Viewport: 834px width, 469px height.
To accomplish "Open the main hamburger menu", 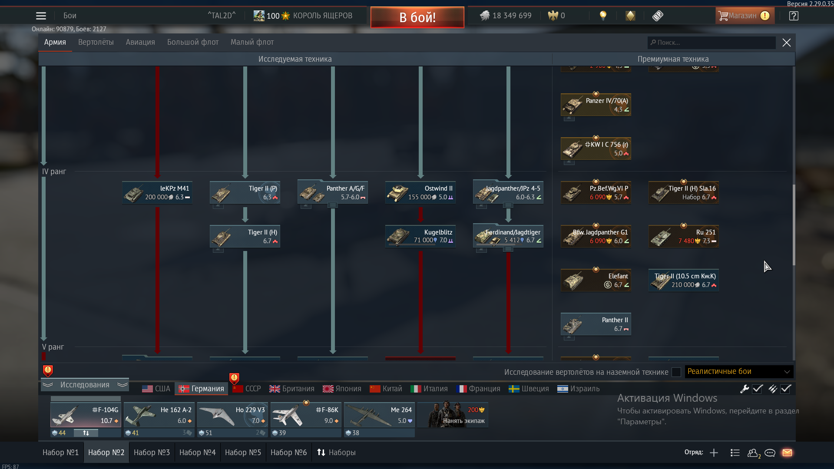I will click(41, 16).
